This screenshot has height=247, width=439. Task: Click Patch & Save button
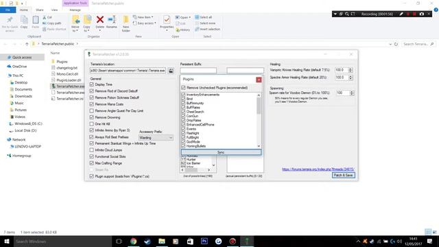tap(344, 175)
